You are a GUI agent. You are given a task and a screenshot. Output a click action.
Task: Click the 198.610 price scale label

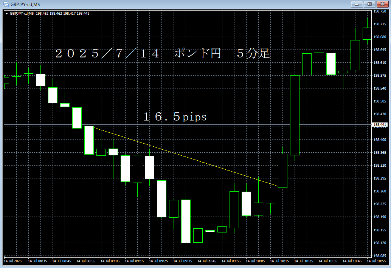tap(380, 63)
